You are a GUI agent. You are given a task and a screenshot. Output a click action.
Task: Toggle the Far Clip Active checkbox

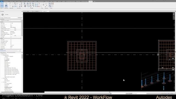(11, 44)
